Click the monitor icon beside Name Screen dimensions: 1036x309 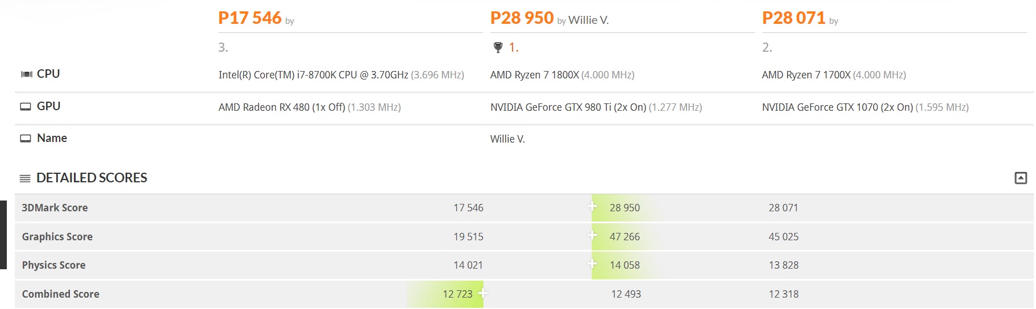[x=26, y=139]
